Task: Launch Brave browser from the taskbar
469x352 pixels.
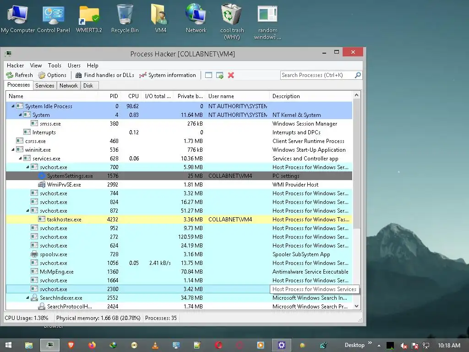Action: pos(71,345)
